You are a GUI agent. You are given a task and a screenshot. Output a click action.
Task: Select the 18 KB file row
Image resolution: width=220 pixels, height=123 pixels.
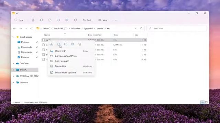click(x=94, y=59)
